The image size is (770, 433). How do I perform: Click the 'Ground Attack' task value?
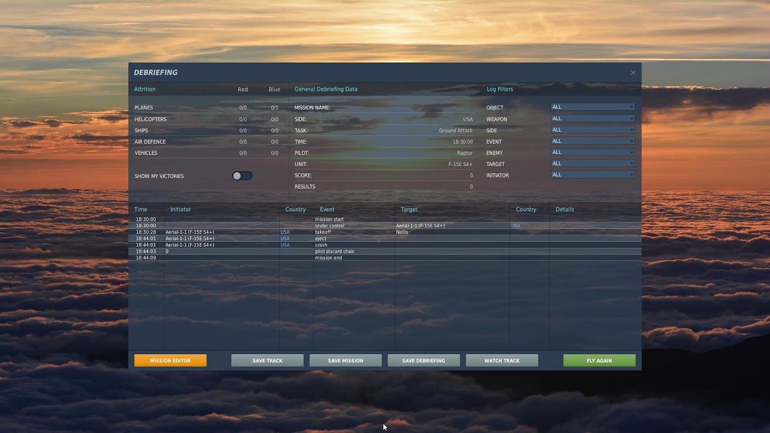click(455, 131)
